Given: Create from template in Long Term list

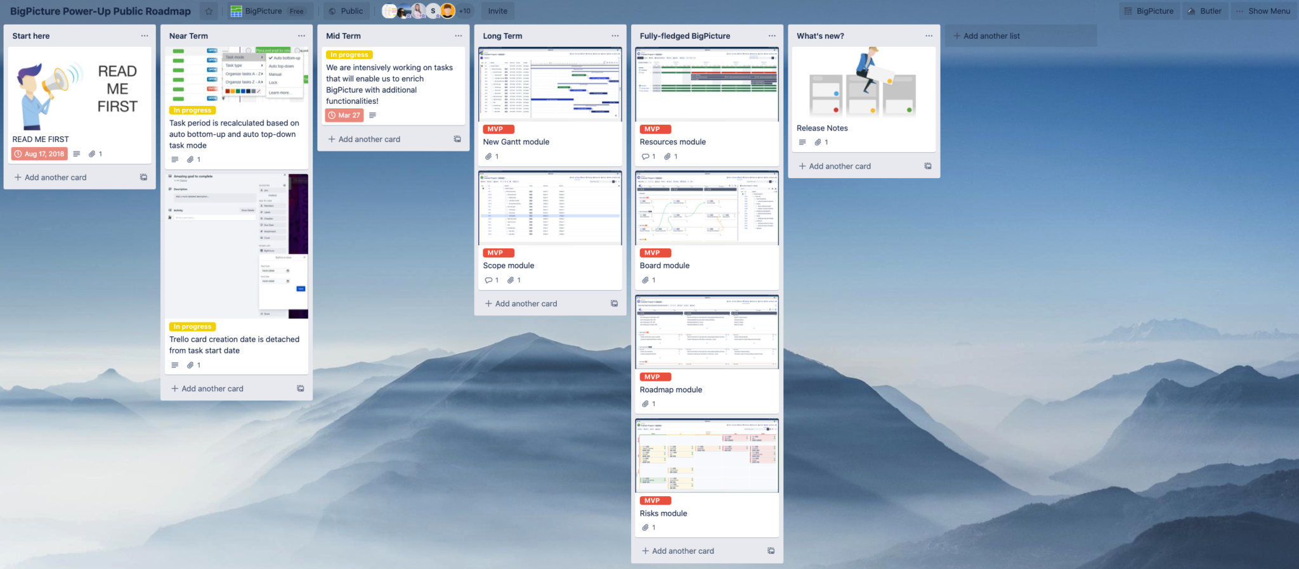Looking at the screenshot, I should (614, 304).
